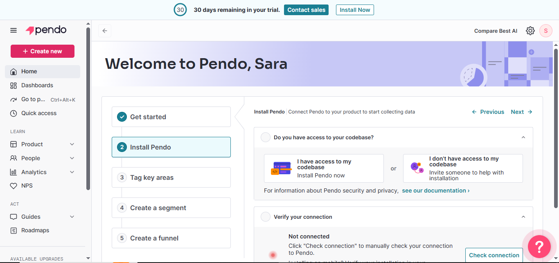The image size is (559, 263).
Task: Click the red not-connected status dot
Action: [273, 255]
